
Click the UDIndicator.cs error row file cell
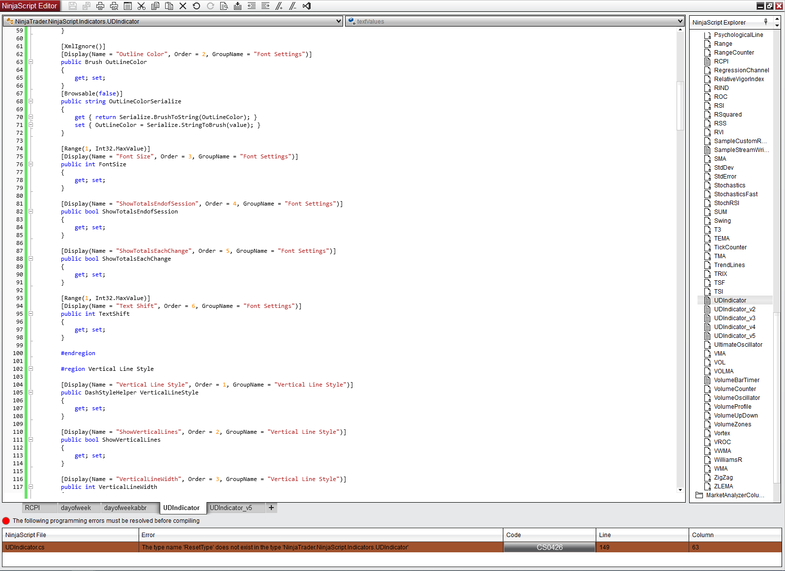pos(71,547)
